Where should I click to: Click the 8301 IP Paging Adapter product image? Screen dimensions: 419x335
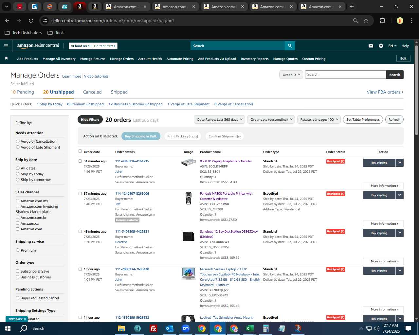pyautogui.click(x=189, y=162)
